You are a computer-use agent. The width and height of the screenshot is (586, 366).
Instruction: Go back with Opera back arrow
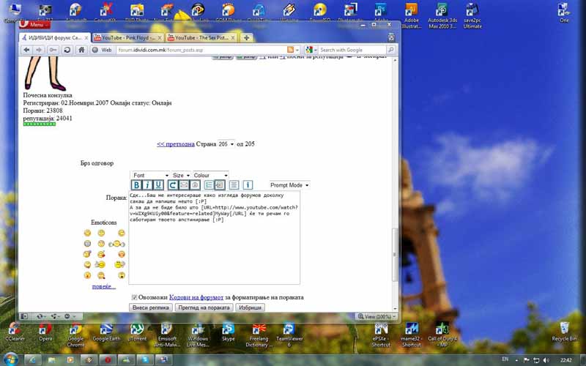click(x=26, y=50)
